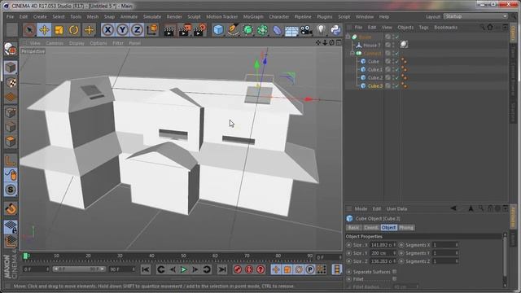Click timeline ruler at frame 50
Screen dimensions: 521x293
[183, 256]
